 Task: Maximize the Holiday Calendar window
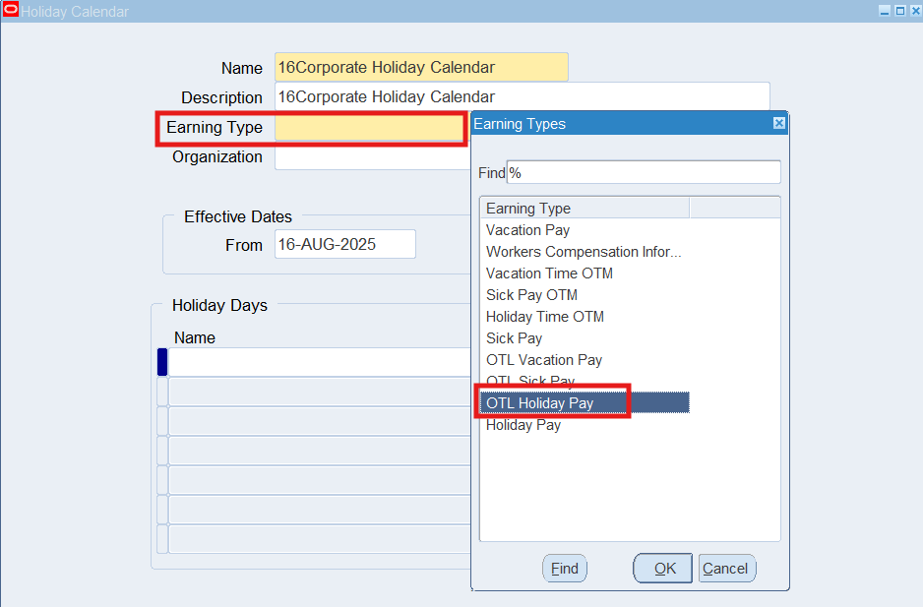tap(898, 11)
